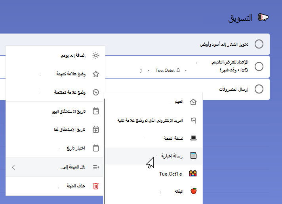
Task: Mark الإعداد للعرض التقديمي task complete
Action: click(x=259, y=66)
